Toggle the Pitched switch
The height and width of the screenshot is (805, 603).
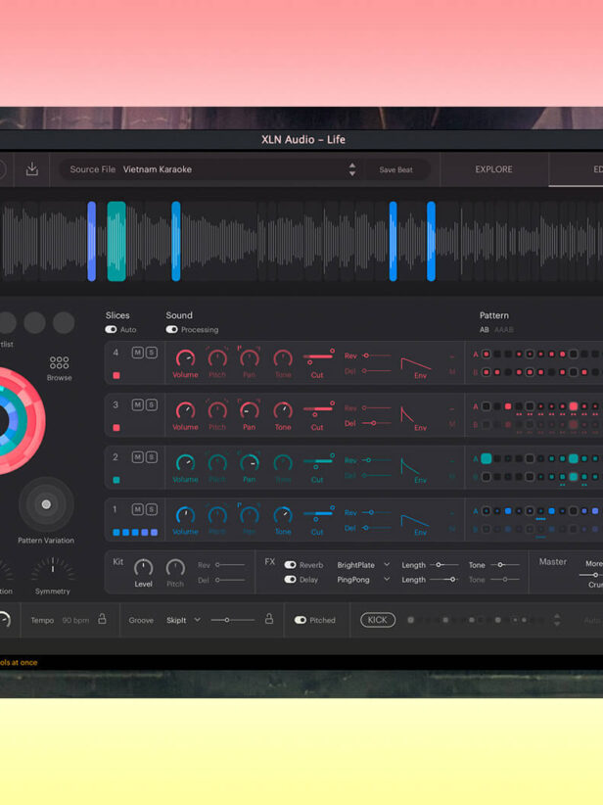pos(301,620)
